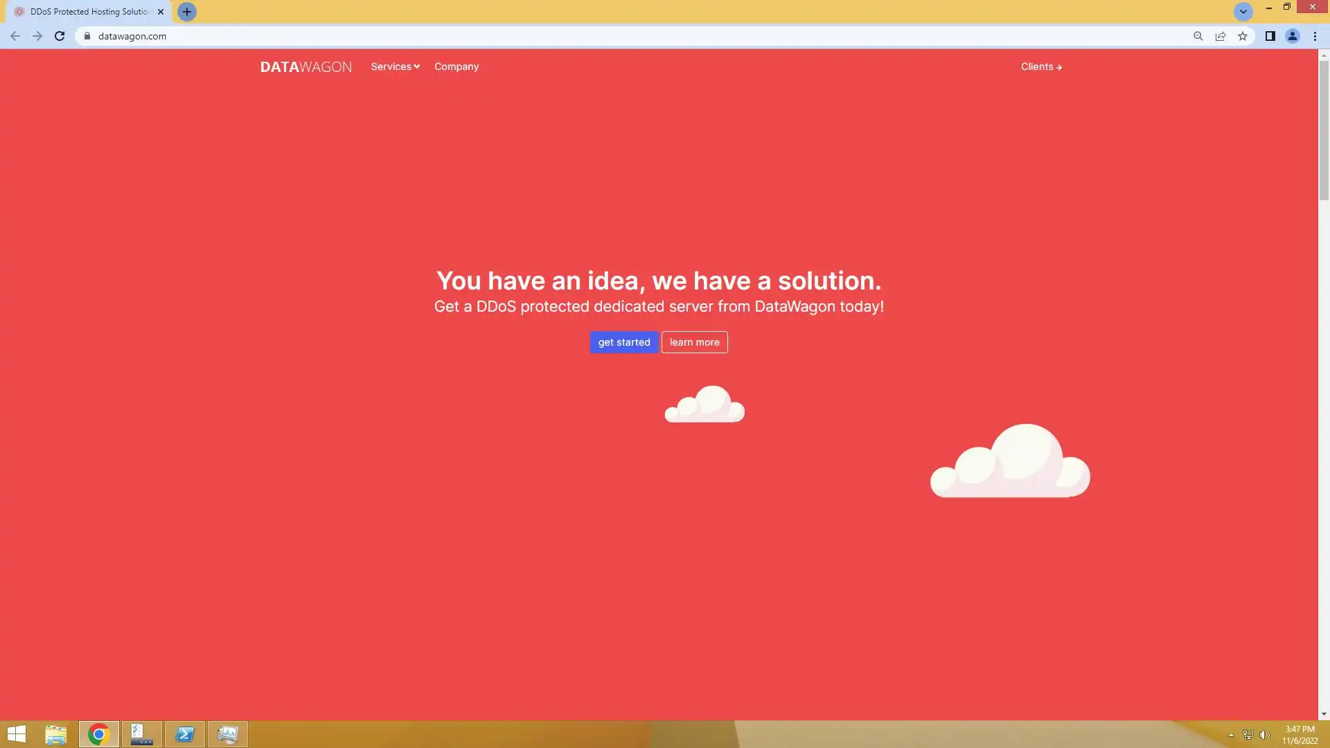Open the Chrome profile avatar icon
The height and width of the screenshot is (748, 1330).
[x=1292, y=36]
